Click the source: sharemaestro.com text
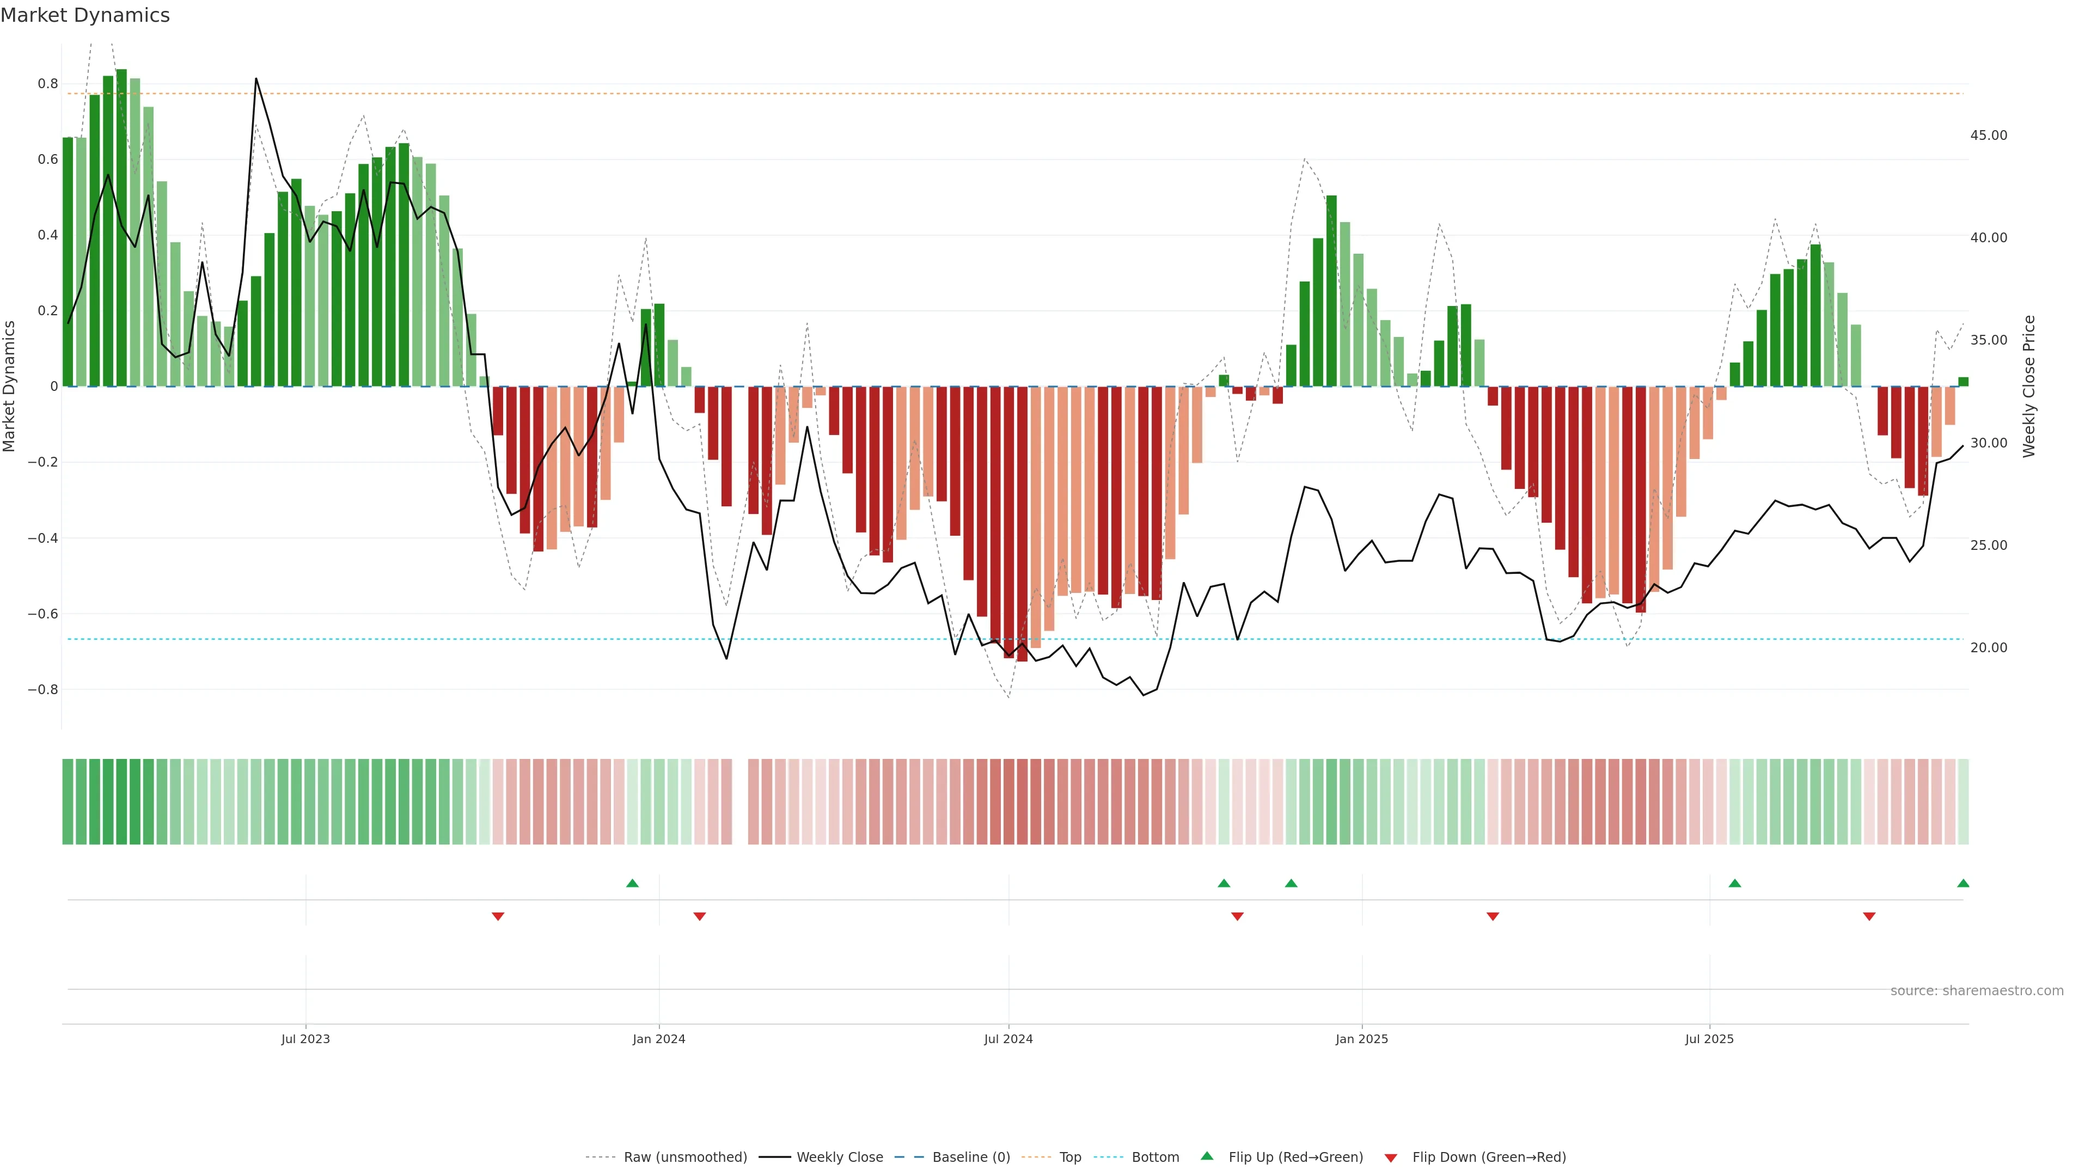Viewport: 2091px width, 1176px height. point(1977,991)
